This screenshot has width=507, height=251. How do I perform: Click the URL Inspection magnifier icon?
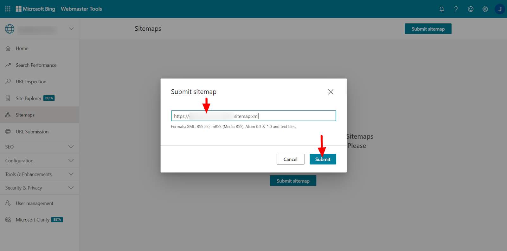coord(8,81)
